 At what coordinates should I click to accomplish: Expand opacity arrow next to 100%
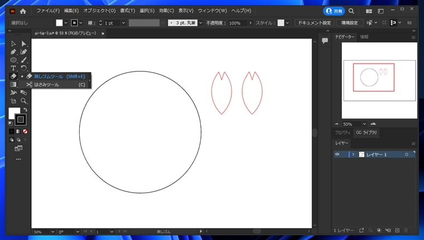[250, 23]
